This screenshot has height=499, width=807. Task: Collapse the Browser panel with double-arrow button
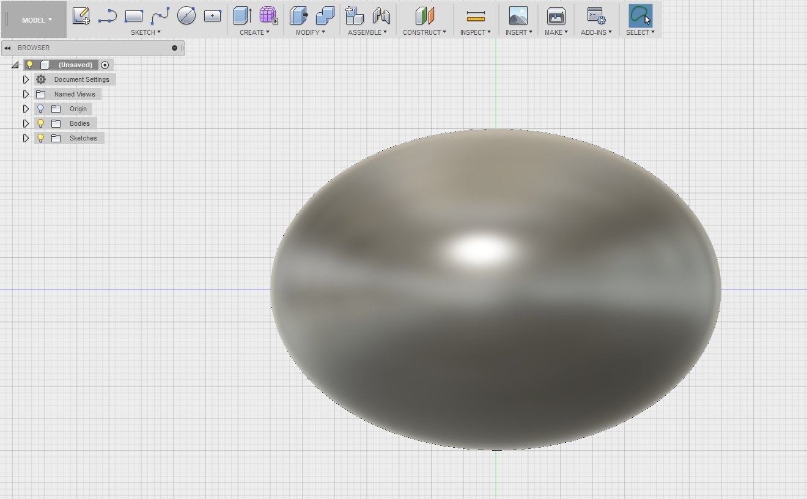[7, 48]
